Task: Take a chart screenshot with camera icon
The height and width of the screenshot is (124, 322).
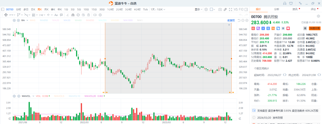Action: click(220, 9)
